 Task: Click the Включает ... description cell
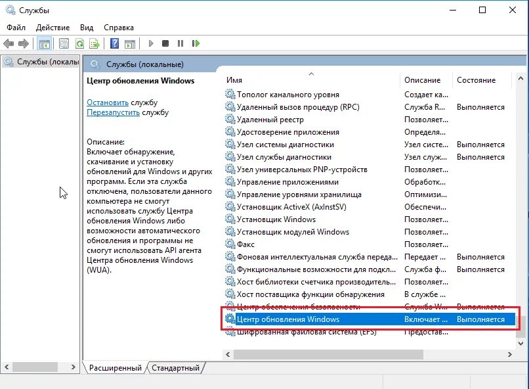[x=426, y=319]
